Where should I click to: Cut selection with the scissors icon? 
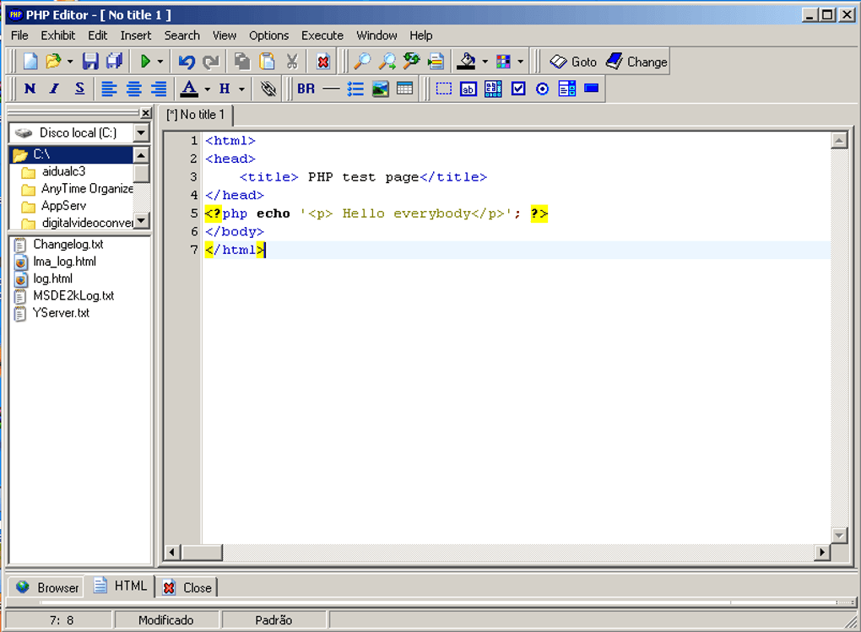pos(292,61)
